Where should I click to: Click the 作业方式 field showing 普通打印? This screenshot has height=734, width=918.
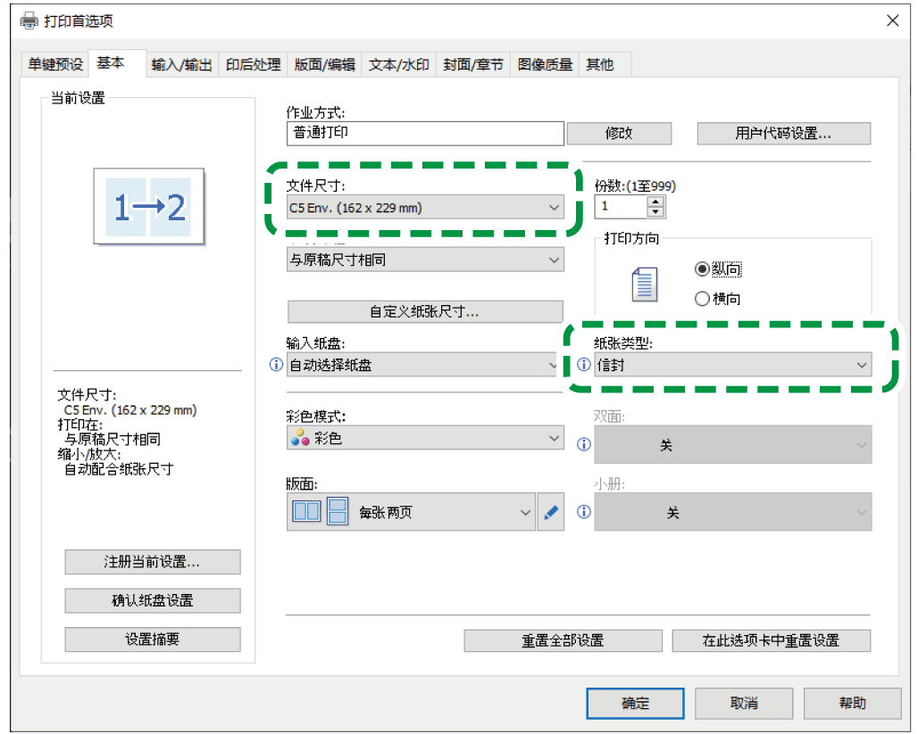(425, 133)
